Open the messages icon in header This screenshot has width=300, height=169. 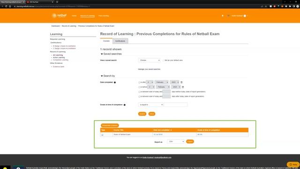point(228,15)
